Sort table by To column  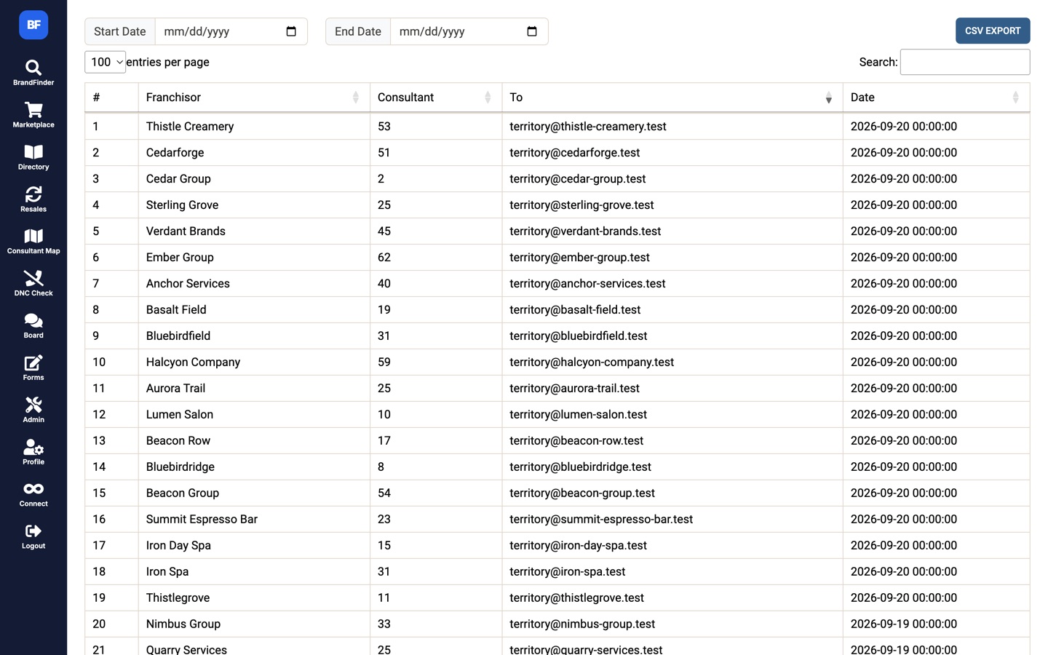(672, 98)
